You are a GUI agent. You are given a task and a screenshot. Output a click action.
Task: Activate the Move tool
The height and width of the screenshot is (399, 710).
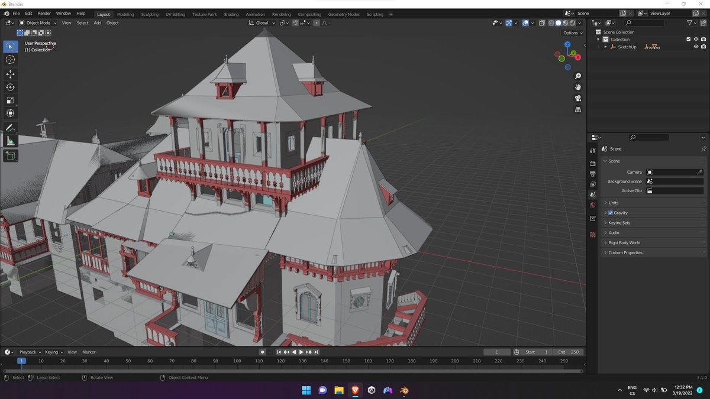coord(11,74)
